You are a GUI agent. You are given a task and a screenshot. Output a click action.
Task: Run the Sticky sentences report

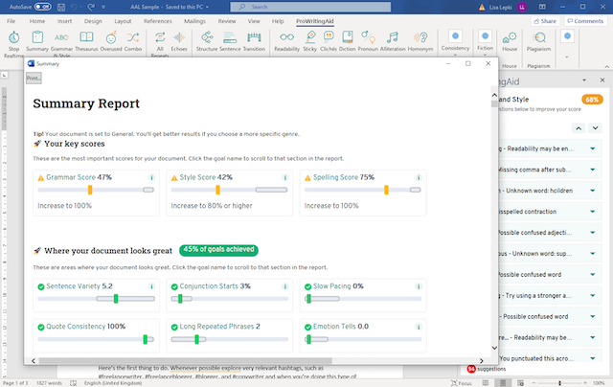click(x=310, y=37)
